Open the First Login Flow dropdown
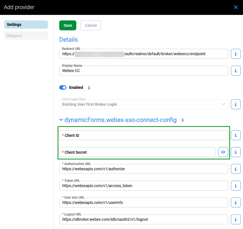Viewport: 243px width, 229px height. (143, 104)
